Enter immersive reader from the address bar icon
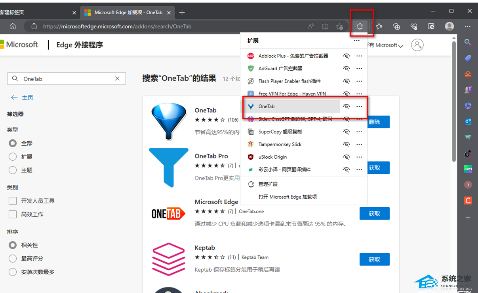The image size is (478, 293). (x=325, y=26)
